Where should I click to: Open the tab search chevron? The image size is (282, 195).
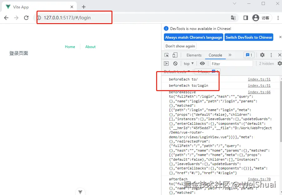pyautogui.click(x=235, y=3)
